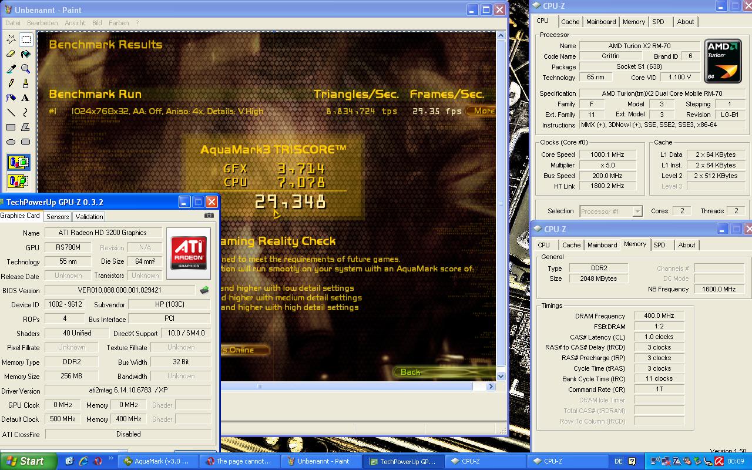This screenshot has height=470, width=752.
Task: Click the Start button
Action: pyautogui.click(x=28, y=461)
